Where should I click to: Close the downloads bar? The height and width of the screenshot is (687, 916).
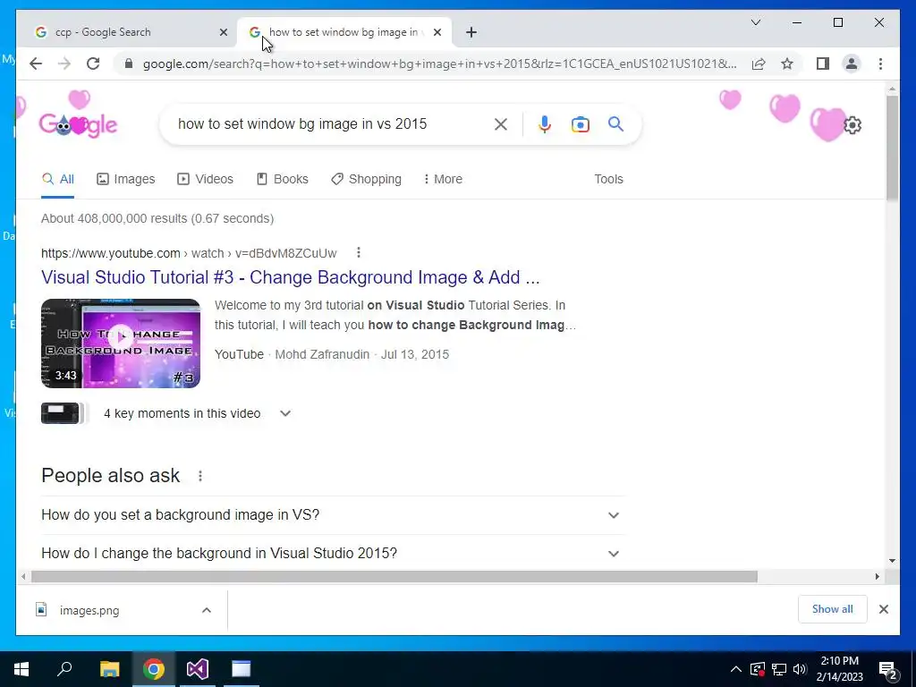[x=883, y=609]
